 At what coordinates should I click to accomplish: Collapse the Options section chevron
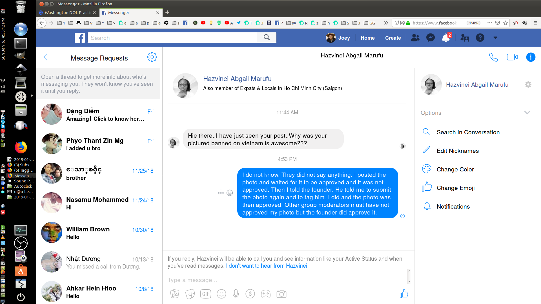coord(527,112)
